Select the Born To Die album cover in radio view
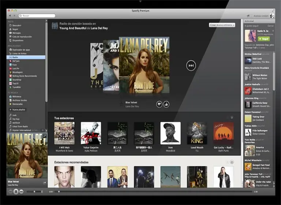The height and width of the screenshot is (205, 281). pos(144,65)
